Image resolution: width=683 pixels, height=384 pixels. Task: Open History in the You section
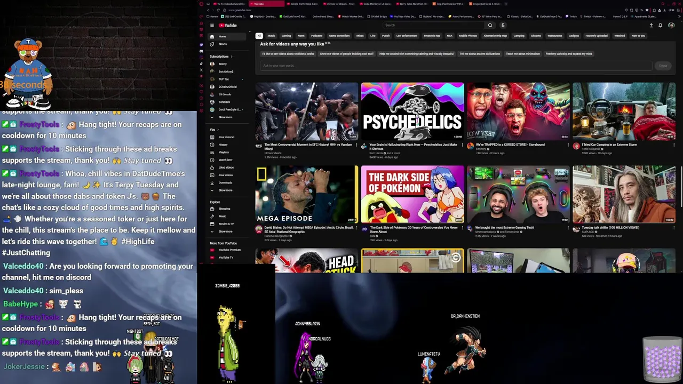pos(227,145)
